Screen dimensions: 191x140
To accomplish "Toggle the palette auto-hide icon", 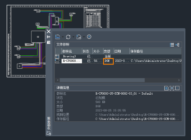I will click(49, 37).
